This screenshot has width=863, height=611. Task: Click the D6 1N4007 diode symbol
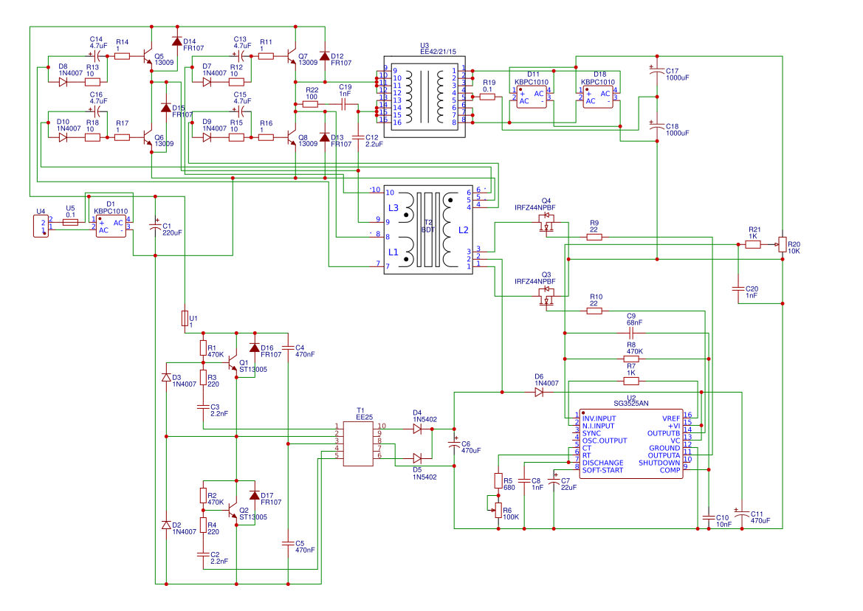[x=539, y=392]
